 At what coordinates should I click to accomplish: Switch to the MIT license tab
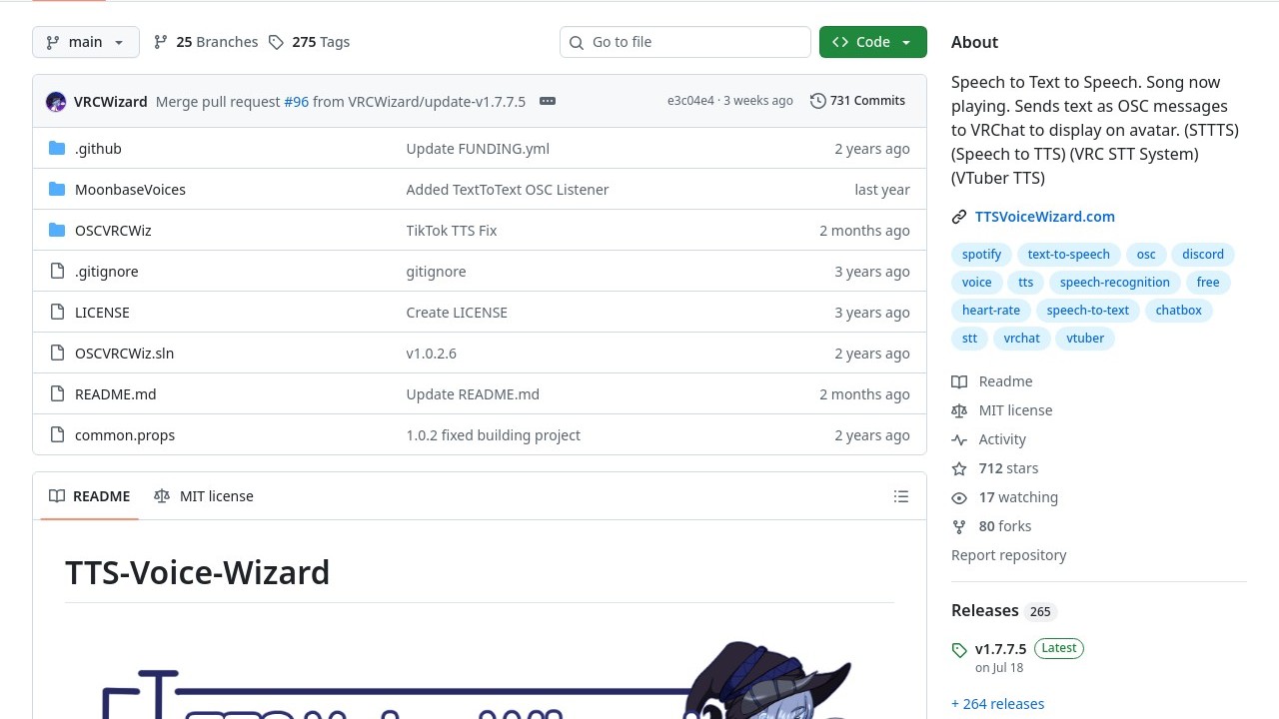[204, 496]
